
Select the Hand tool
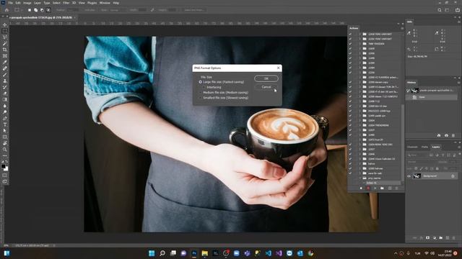click(5, 143)
